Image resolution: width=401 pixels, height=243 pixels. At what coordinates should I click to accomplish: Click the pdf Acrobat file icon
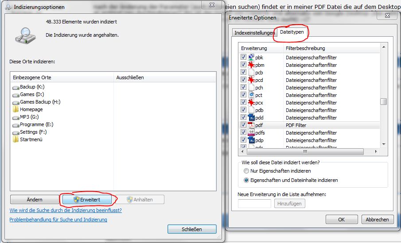coord(251,125)
